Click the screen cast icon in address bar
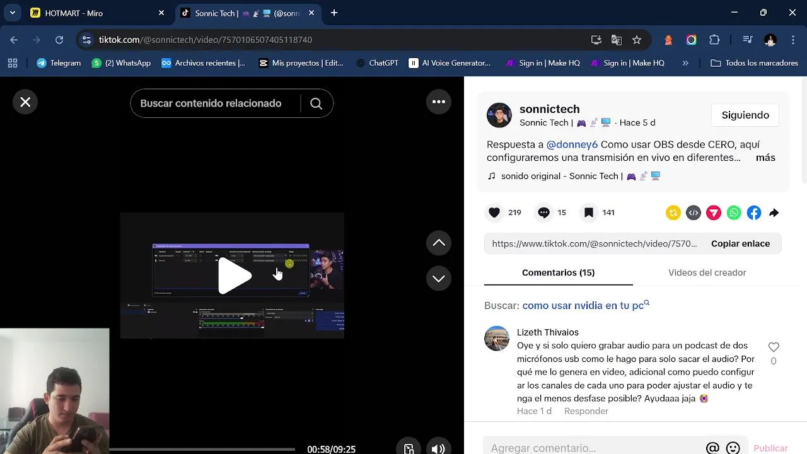This screenshot has height=454, width=807. tap(596, 40)
